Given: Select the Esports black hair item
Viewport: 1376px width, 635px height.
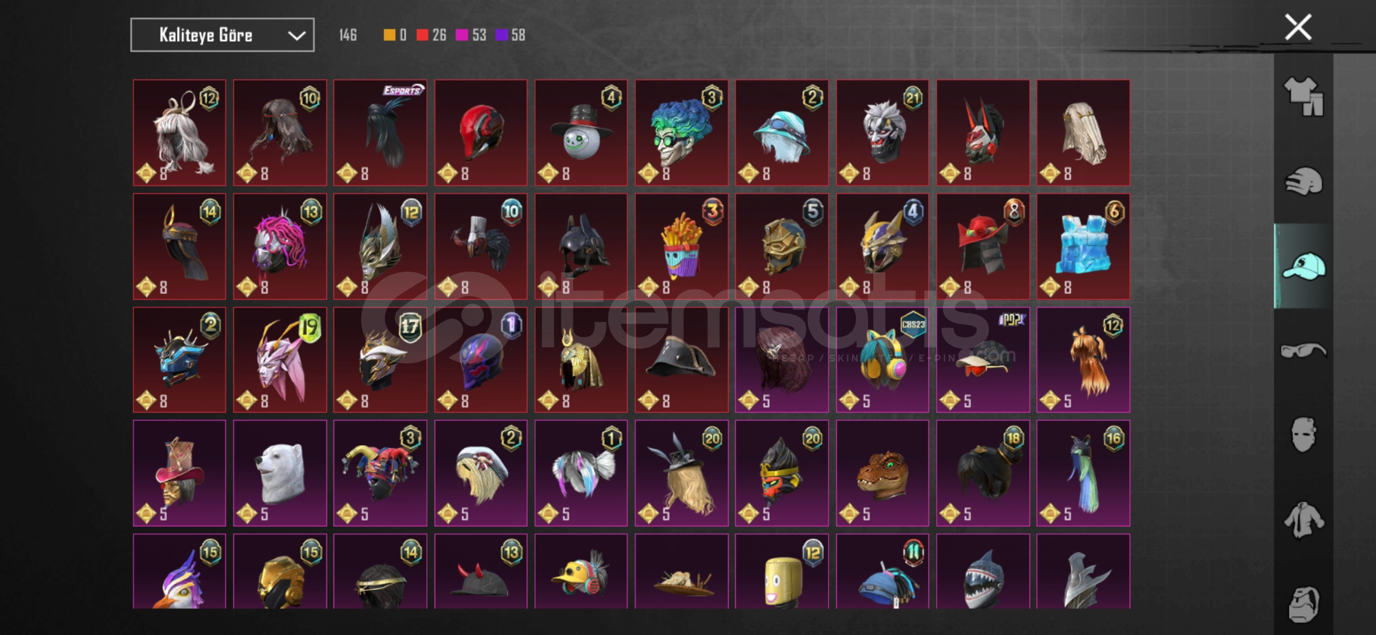Looking at the screenshot, I should (380, 133).
